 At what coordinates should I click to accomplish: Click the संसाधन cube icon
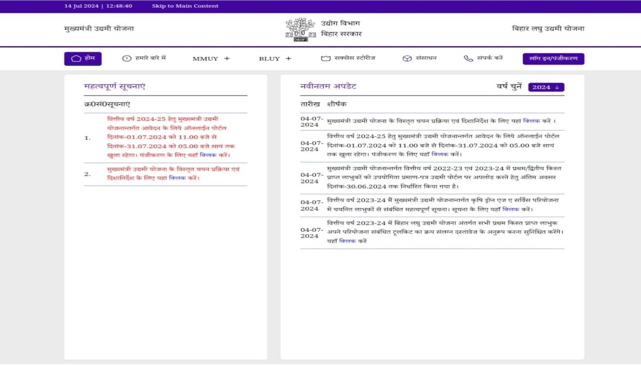[x=407, y=58]
